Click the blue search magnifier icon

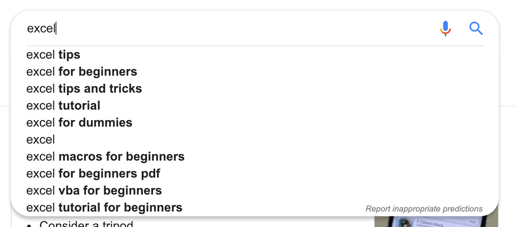(476, 28)
